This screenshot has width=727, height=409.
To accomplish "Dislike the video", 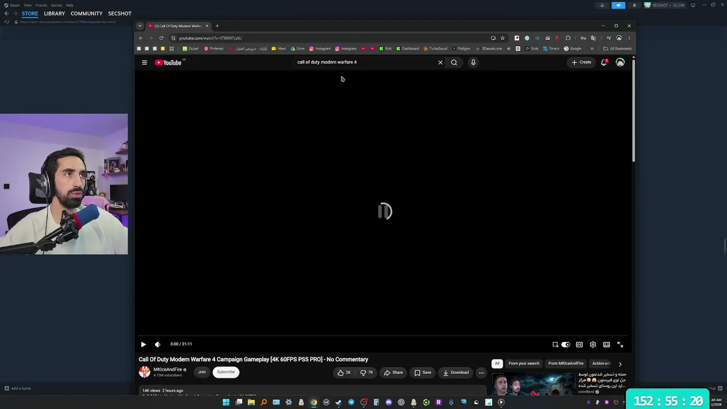I will [367, 373].
